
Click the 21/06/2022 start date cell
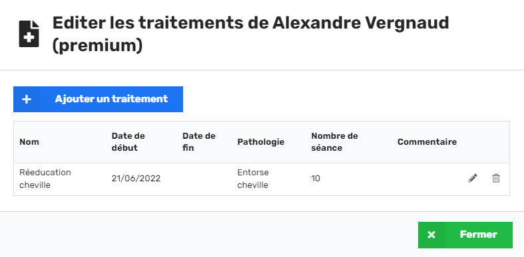(x=136, y=179)
